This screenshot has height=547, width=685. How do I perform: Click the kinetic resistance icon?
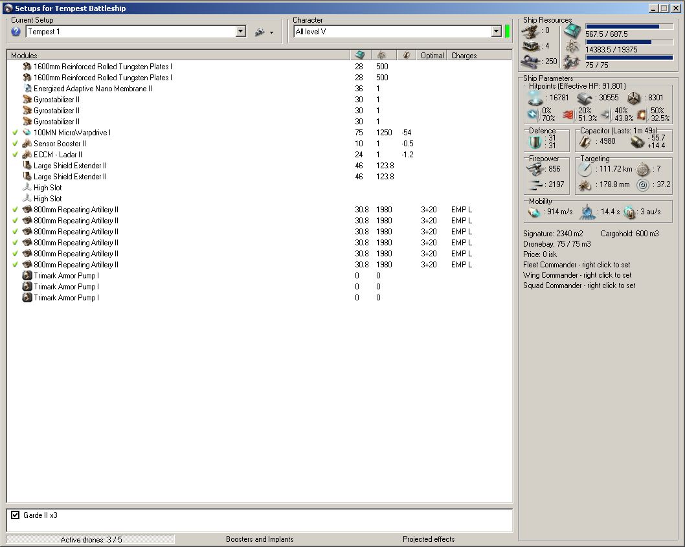[x=605, y=115]
